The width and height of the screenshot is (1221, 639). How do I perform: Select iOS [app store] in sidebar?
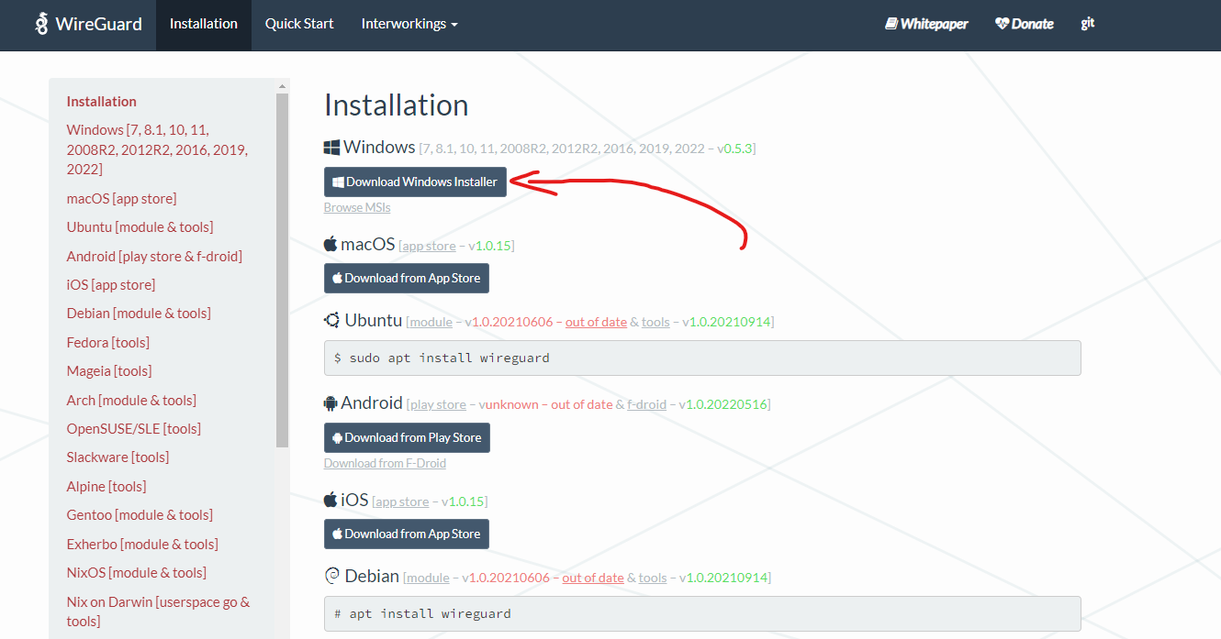[111, 284]
